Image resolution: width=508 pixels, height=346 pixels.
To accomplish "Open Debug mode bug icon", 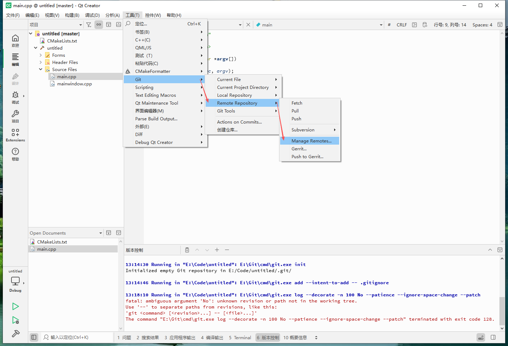I will (x=15, y=97).
